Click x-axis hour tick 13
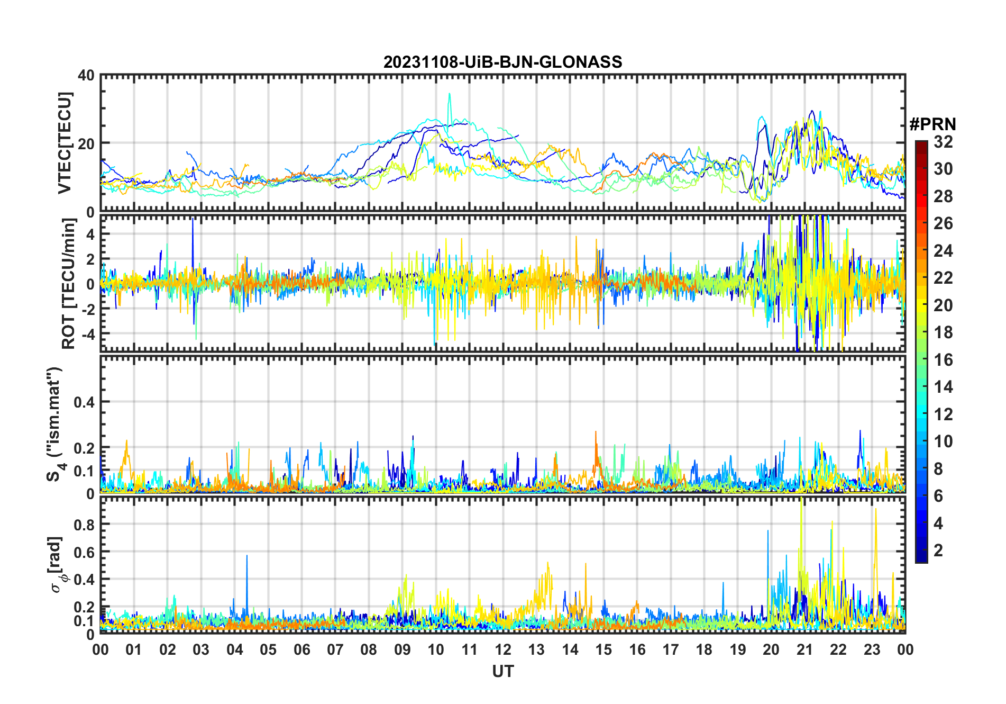1006x704 pixels. (x=536, y=649)
